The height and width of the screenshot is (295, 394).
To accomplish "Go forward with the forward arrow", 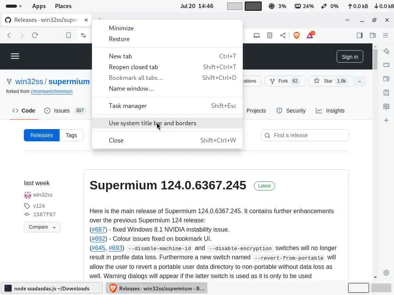I will point(22,35).
